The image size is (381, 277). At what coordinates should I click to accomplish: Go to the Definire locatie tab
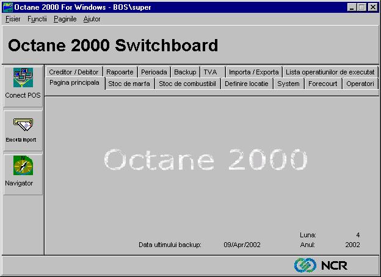tap(247, 84)
